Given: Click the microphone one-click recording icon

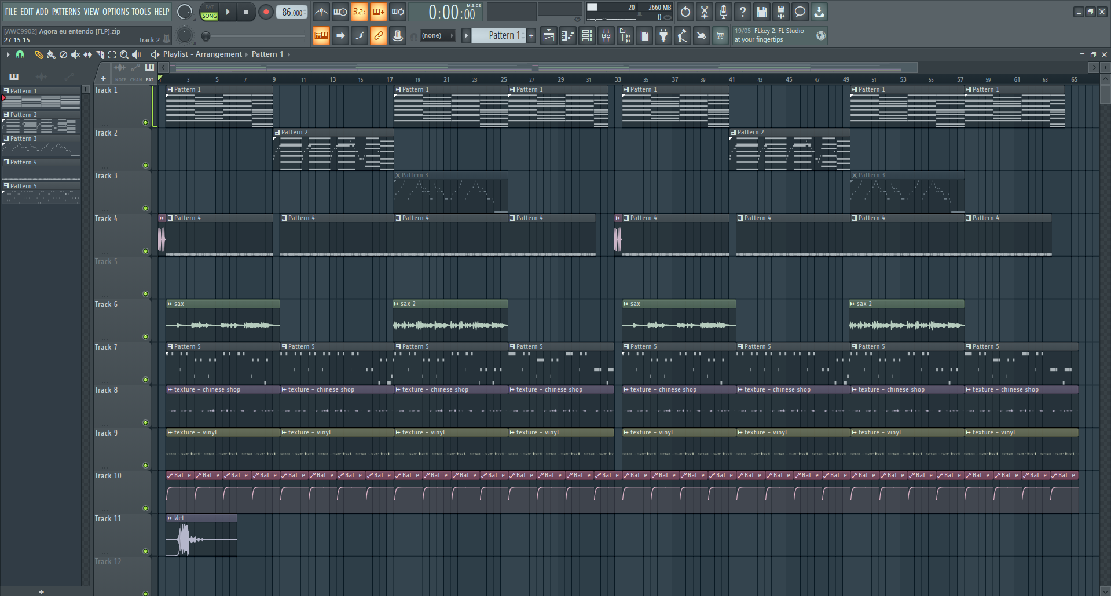Looking at the screenshot, I should tap(723, 12).
